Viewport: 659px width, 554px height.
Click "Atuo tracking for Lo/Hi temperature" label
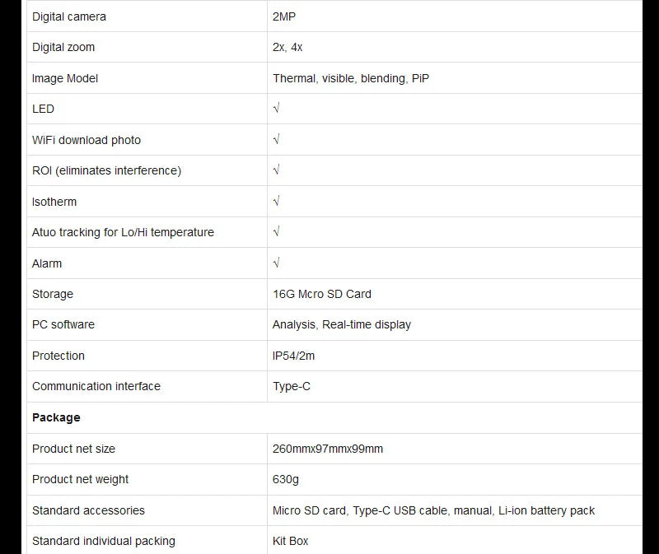click(123, 232)
